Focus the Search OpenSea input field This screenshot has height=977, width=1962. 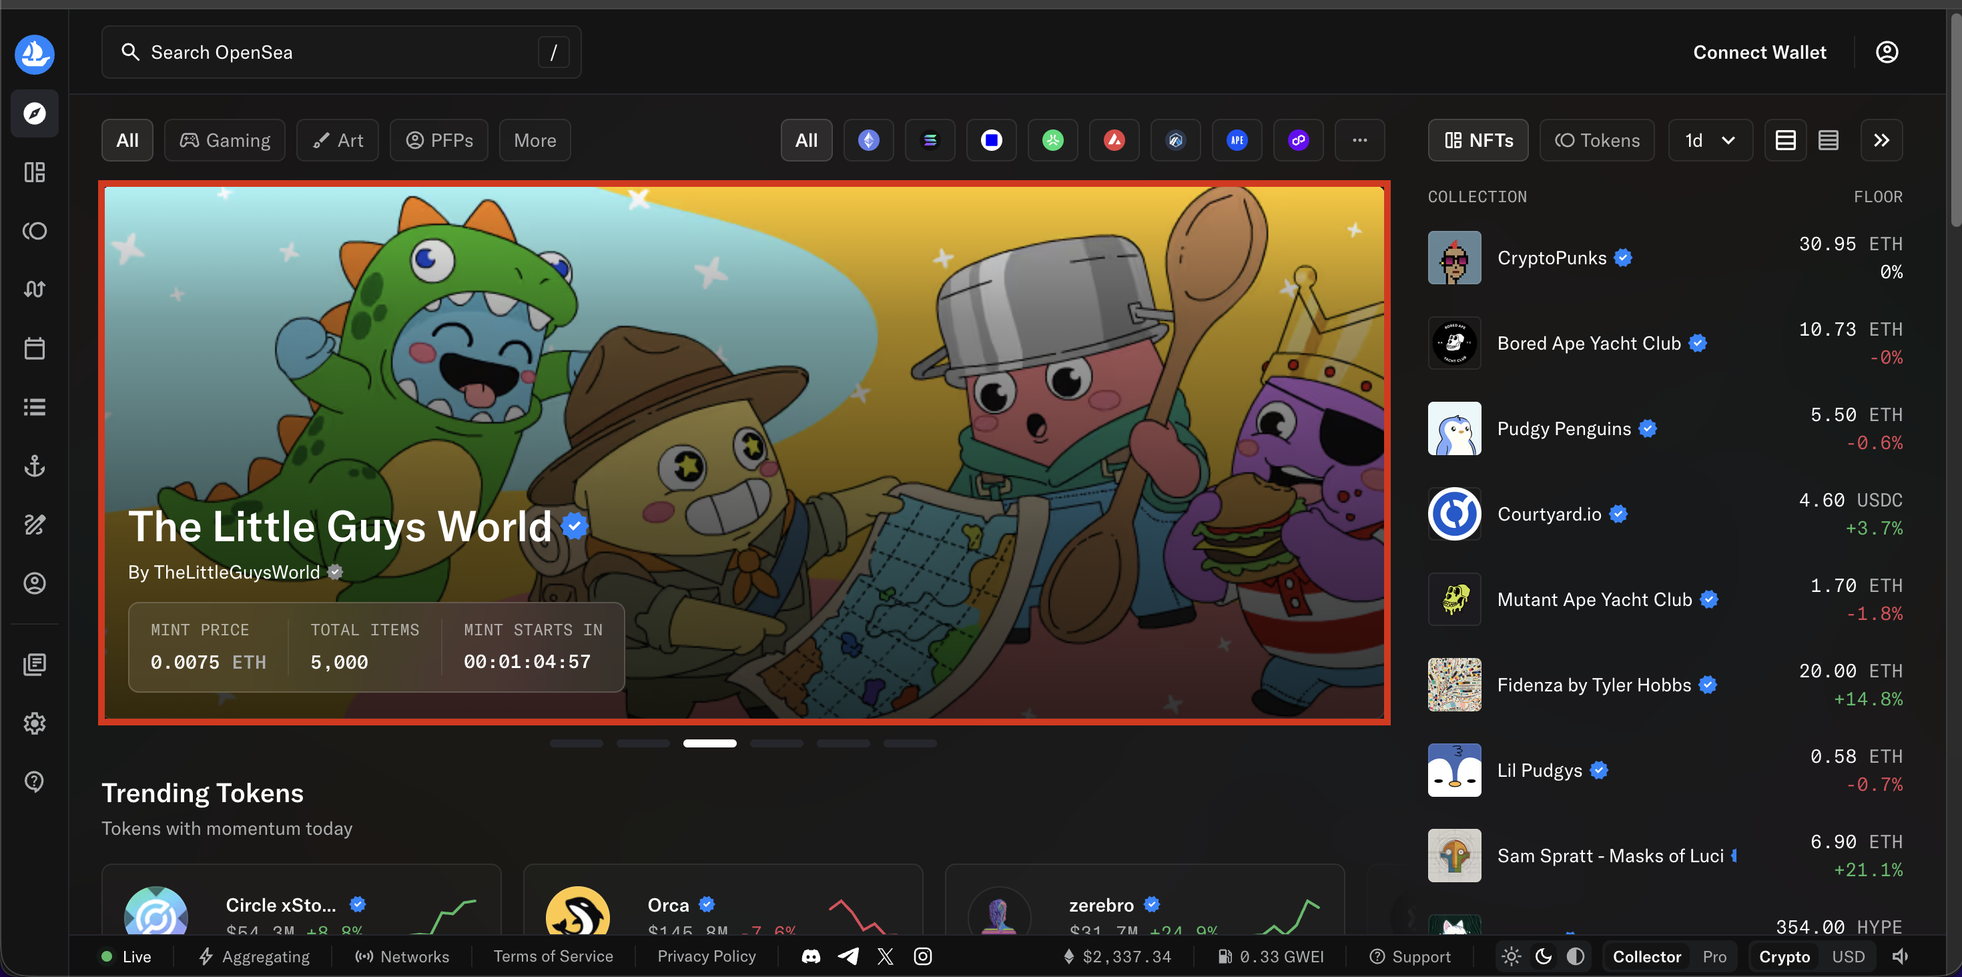click(341, 53)
